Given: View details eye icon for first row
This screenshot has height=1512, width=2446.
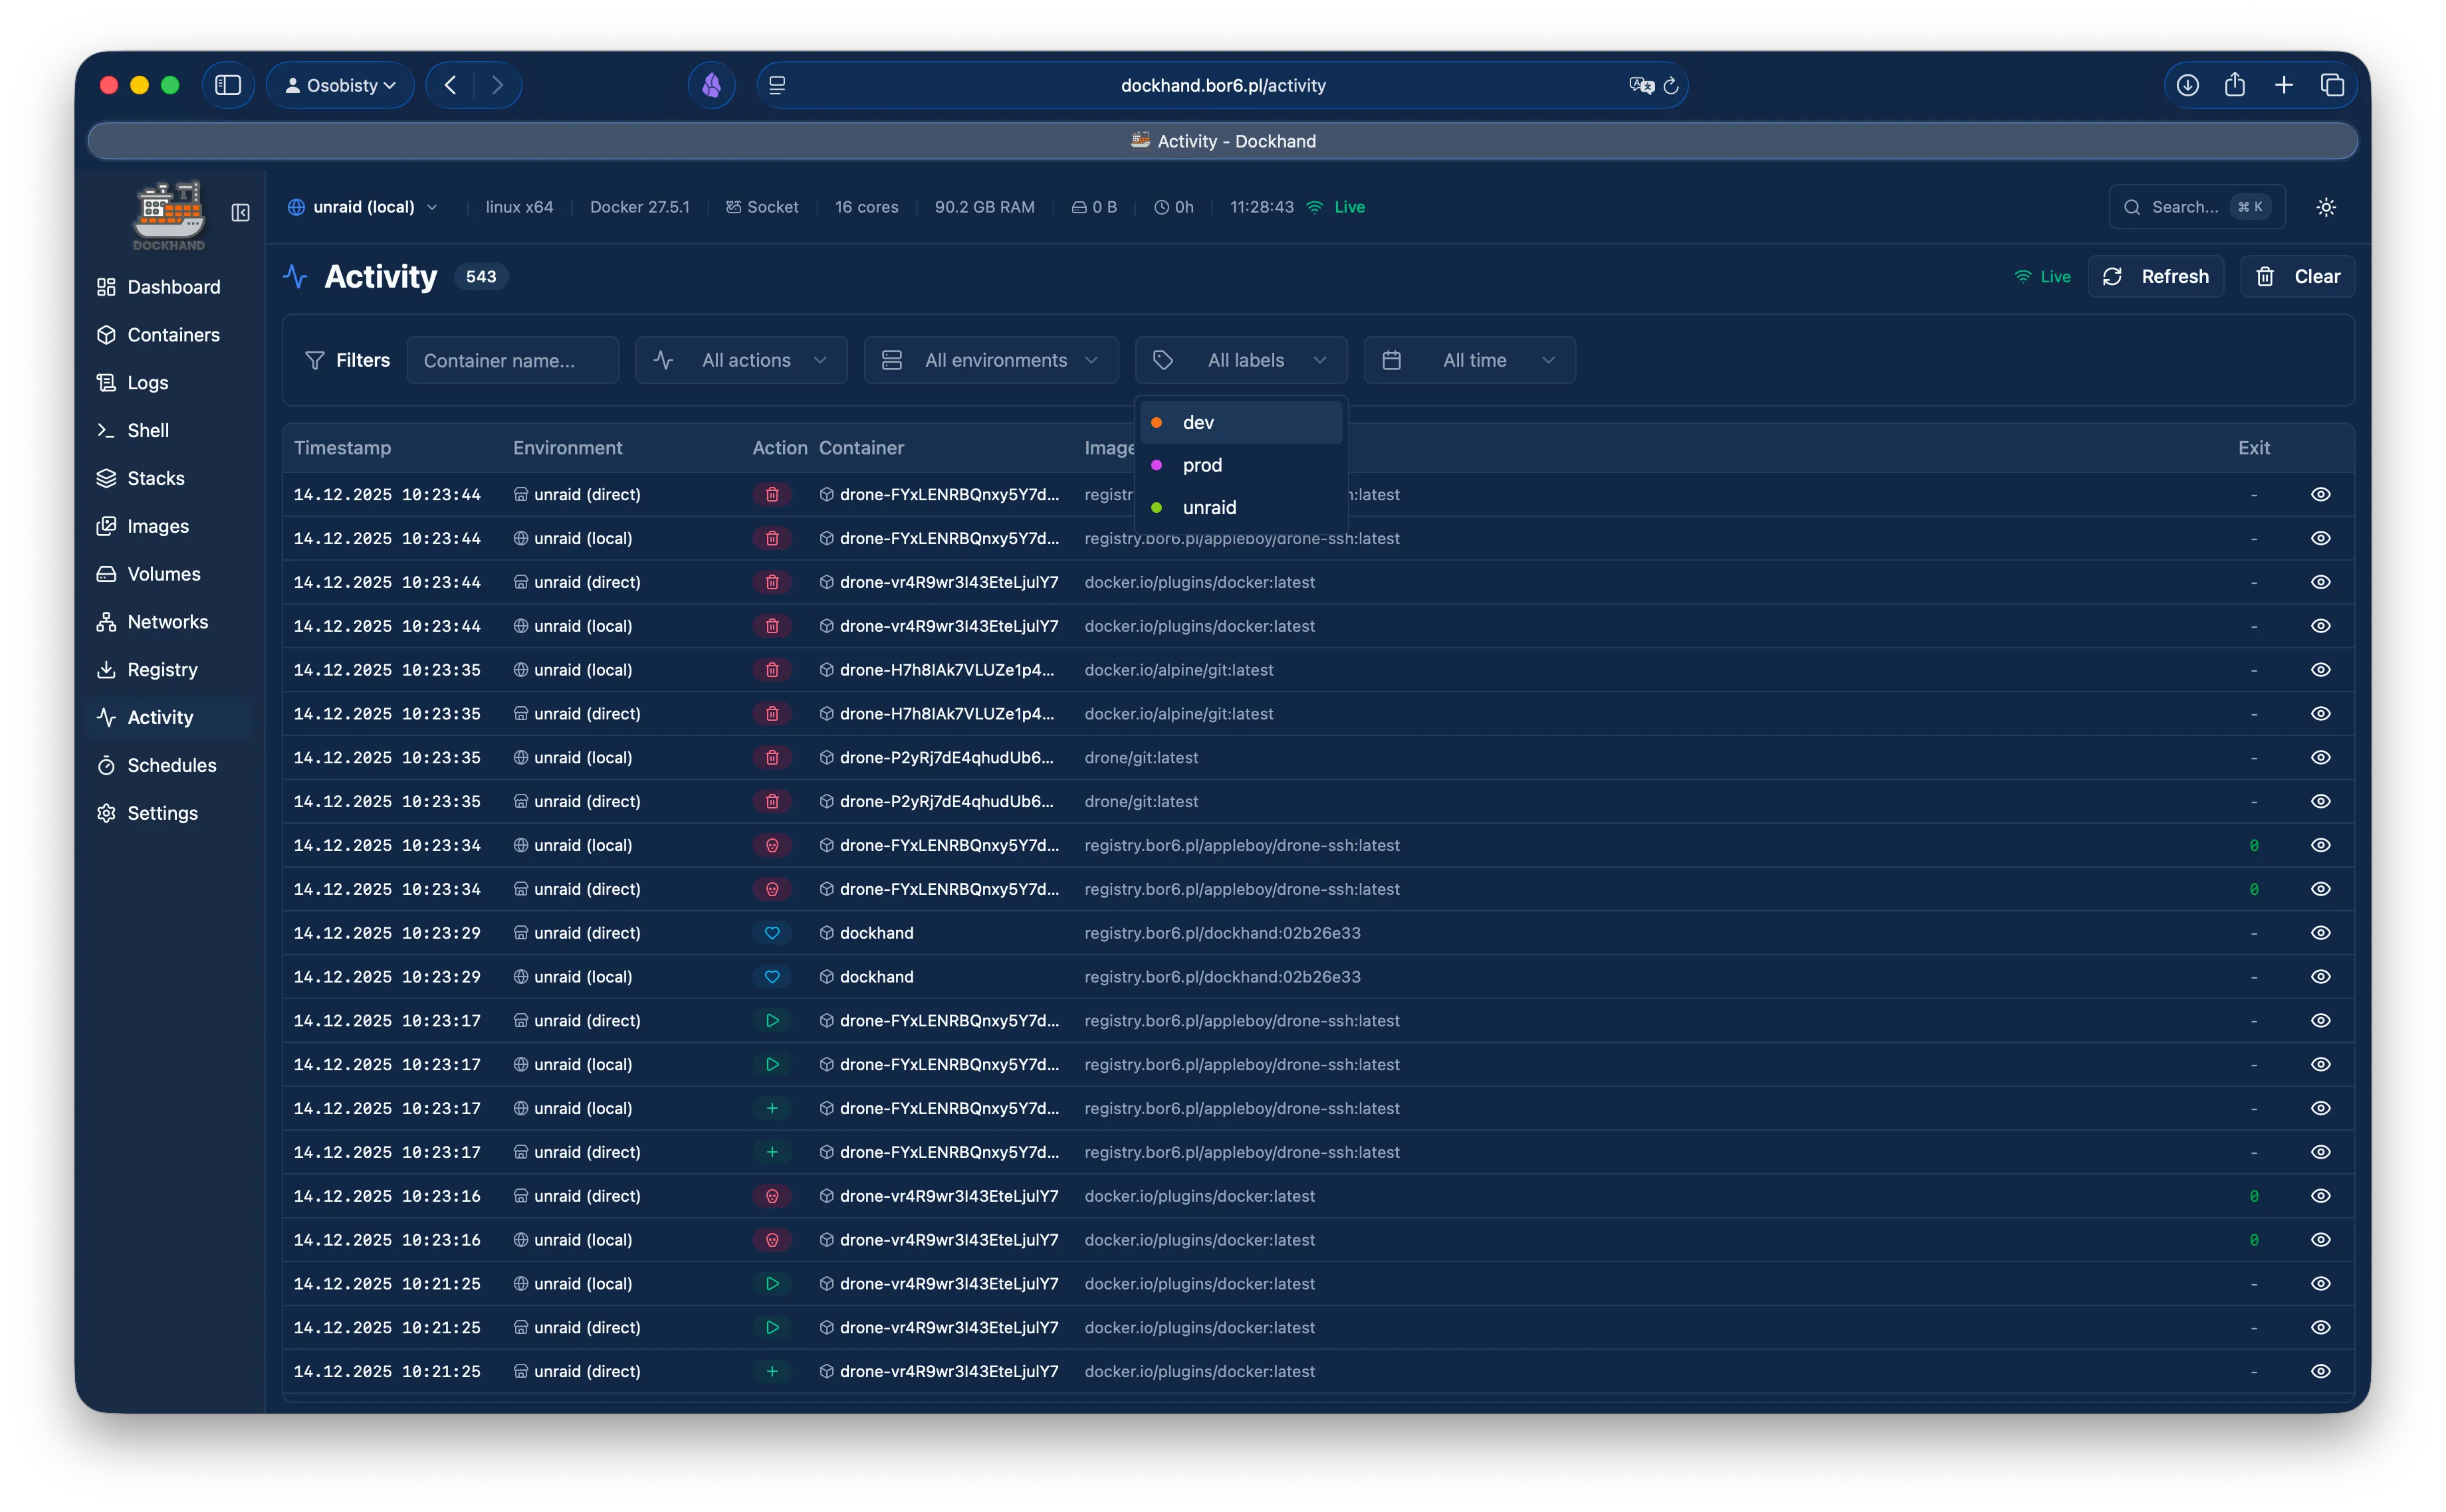Looking at the screenshot, I should [2320, 494].
